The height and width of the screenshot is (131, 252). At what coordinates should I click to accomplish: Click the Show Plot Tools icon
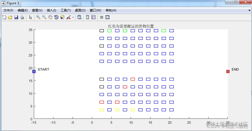(107, 17)
